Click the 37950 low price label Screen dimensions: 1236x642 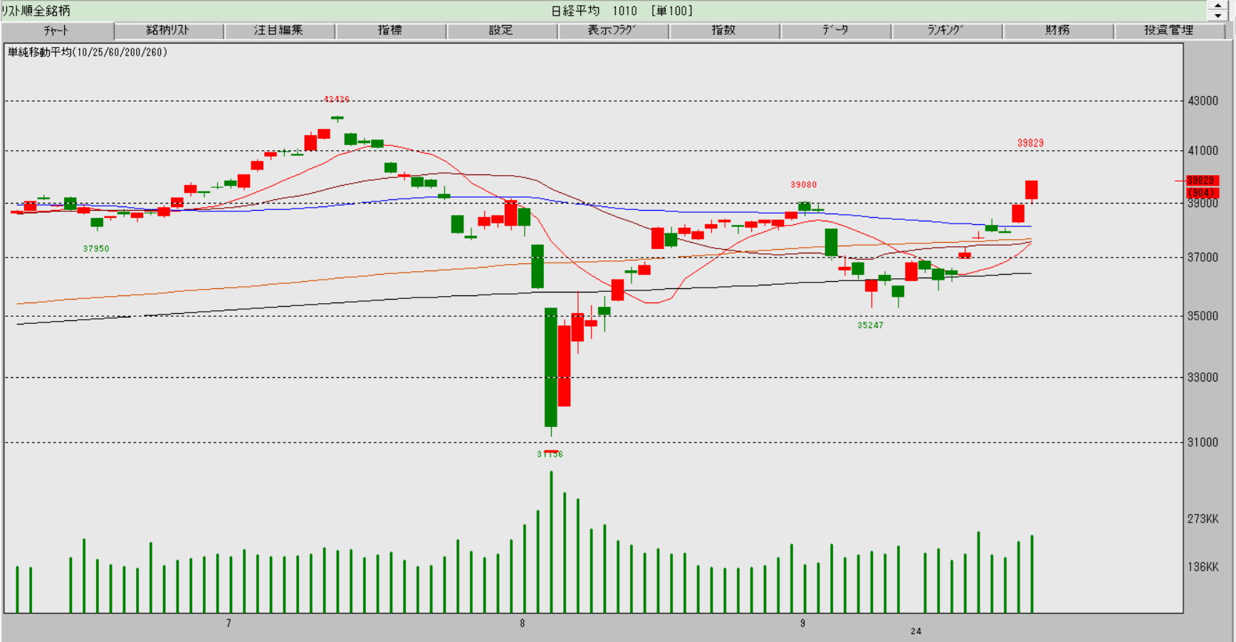click(96, 249)
